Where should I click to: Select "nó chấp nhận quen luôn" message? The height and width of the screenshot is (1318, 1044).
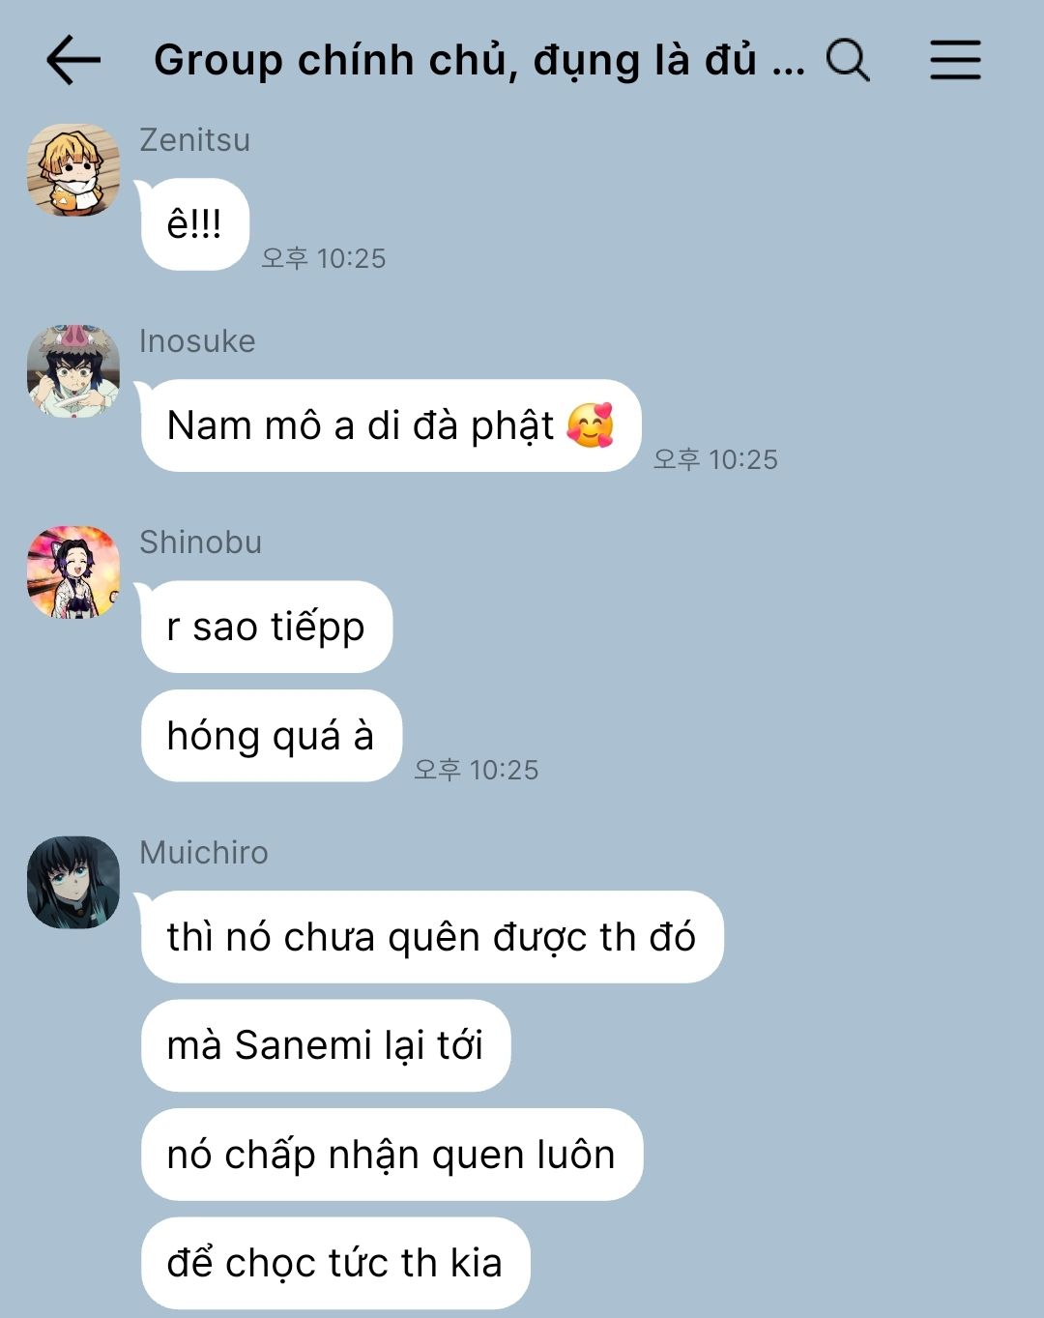(391, 1155)
